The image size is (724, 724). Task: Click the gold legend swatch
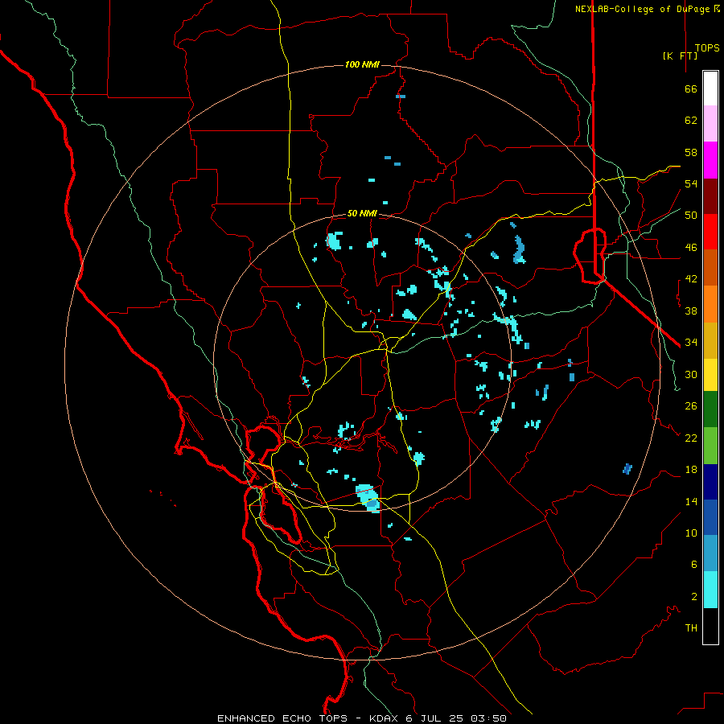point(710,340)
